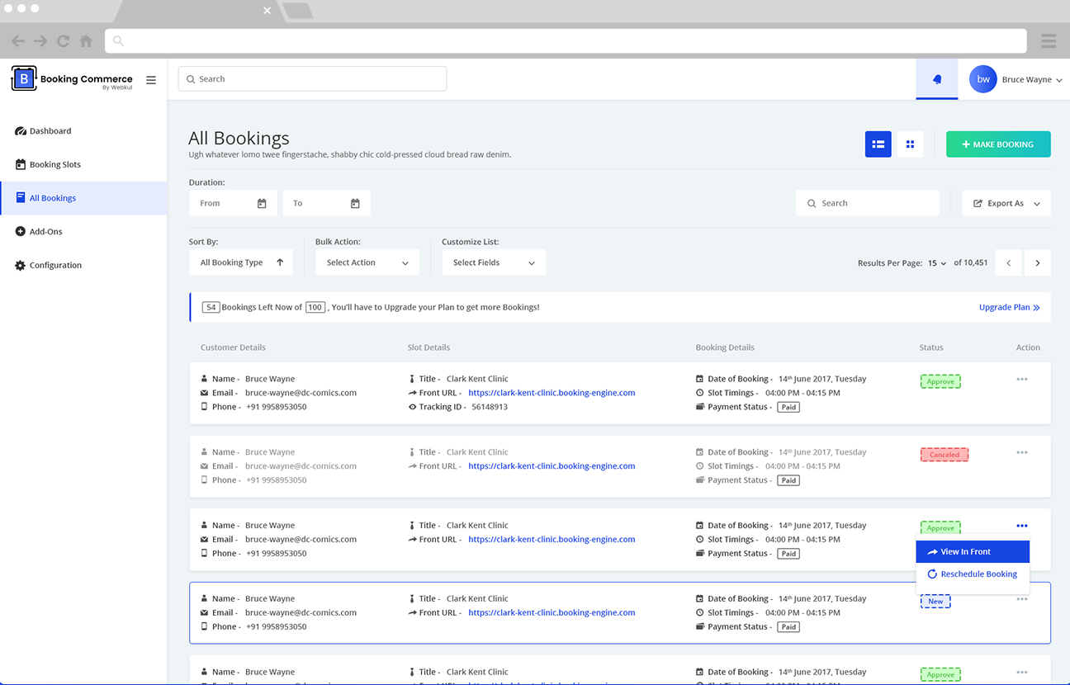Click the notification bell icon
Screen dimensions: 1070x685
pyautogui.click(x=937, y=79)
